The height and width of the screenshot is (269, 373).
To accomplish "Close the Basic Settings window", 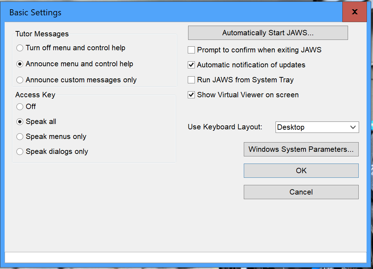I will (354, 12).
